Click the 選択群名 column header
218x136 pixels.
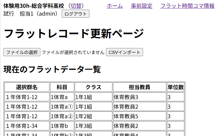[27, 87]
